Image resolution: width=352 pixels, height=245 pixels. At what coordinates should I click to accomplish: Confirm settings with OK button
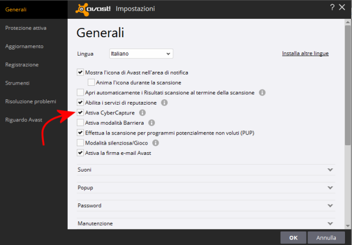click(x=293, y=237)
